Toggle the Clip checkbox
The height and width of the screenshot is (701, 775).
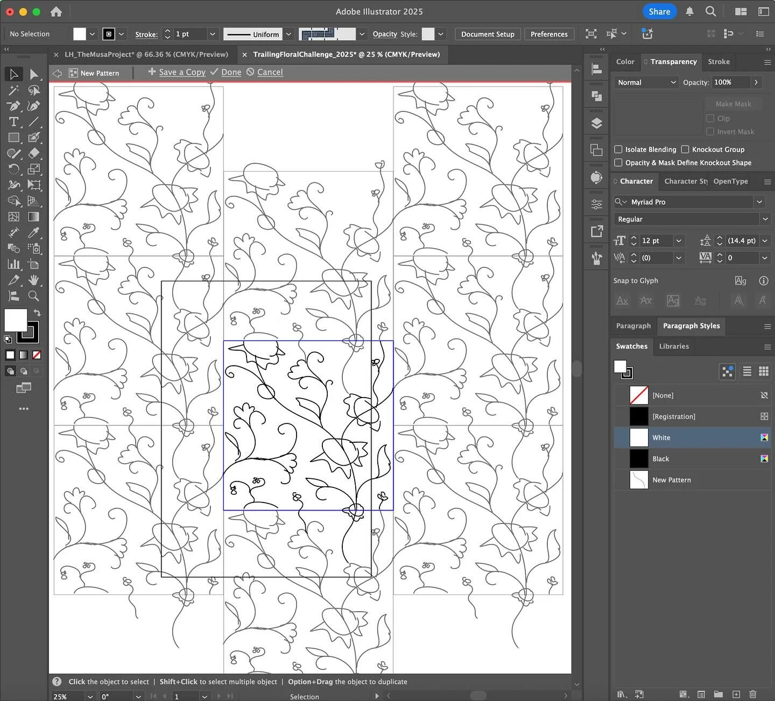(710, 118)
